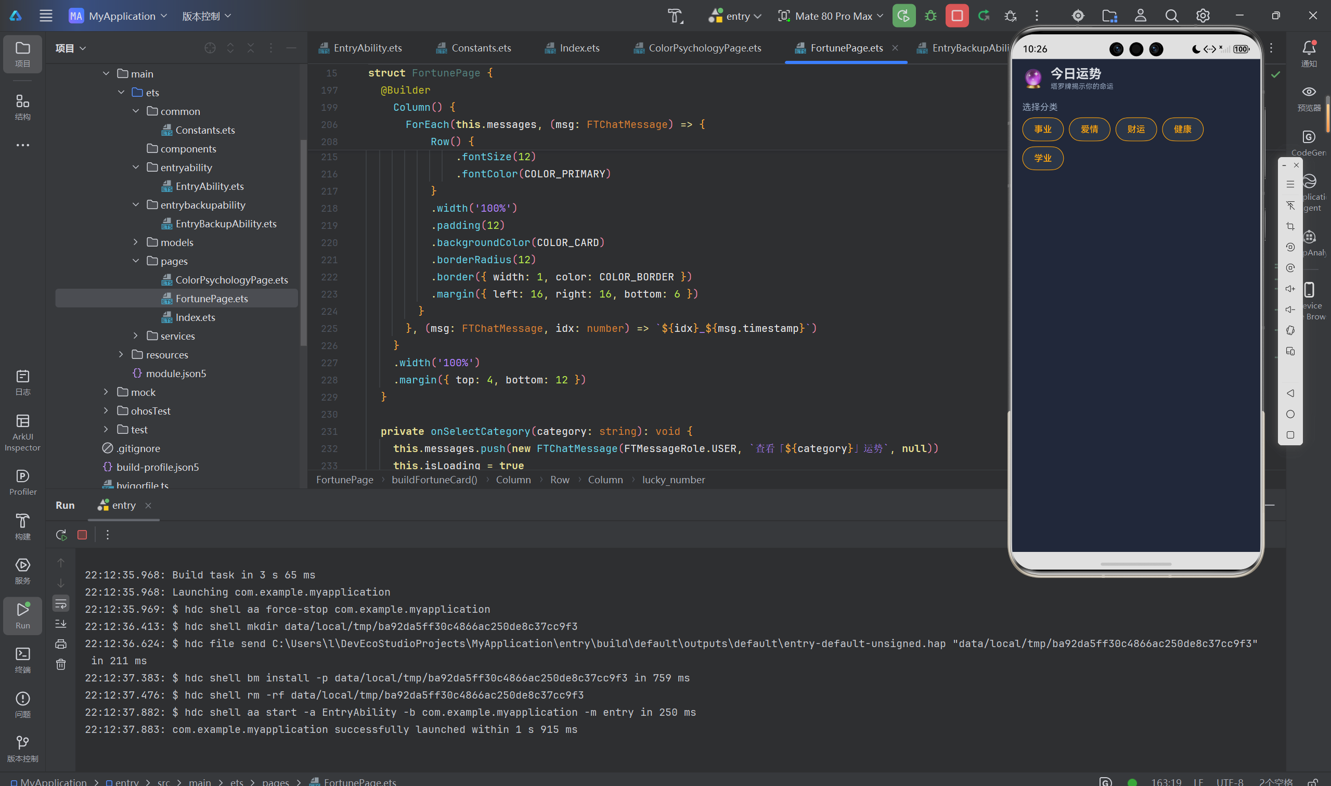1331x786 pixels.
Task: Expand the models folder
Action: pos(136,242)
